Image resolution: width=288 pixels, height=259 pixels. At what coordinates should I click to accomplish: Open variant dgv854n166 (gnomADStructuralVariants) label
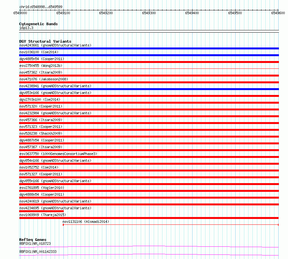tap(55, 161)
